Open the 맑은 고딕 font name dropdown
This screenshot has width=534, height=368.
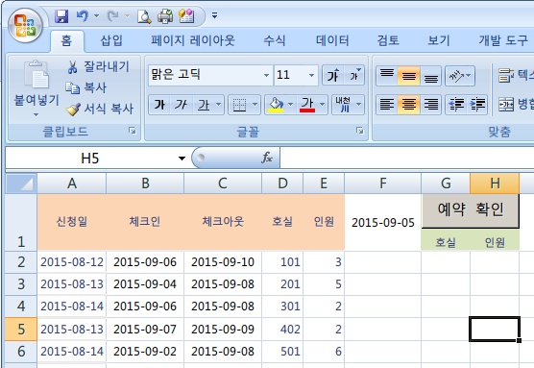point(266,75)
